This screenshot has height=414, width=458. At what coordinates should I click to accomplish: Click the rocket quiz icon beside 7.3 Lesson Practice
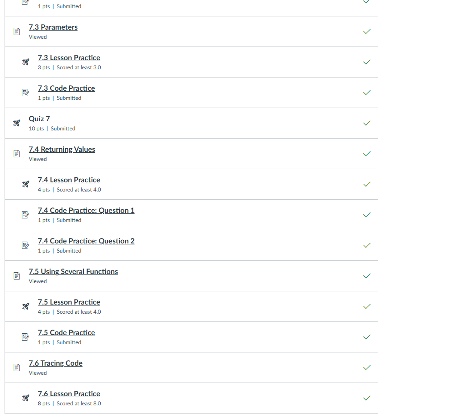tap(26, 62)
